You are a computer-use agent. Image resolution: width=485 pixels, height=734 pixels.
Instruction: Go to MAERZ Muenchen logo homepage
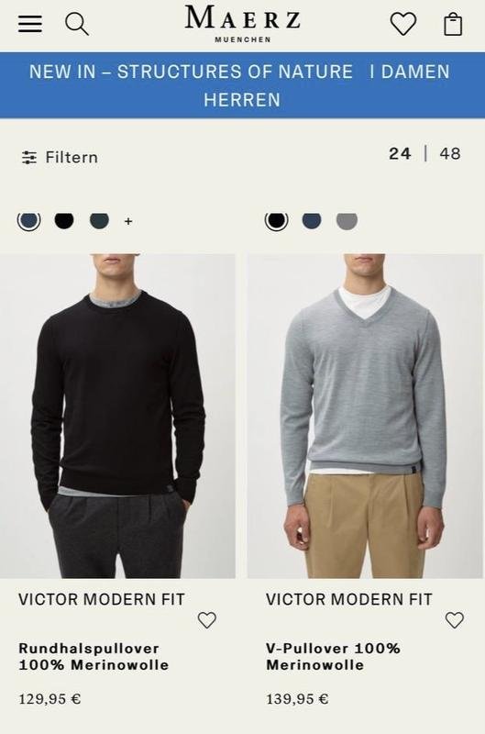(x=242, y=24)
